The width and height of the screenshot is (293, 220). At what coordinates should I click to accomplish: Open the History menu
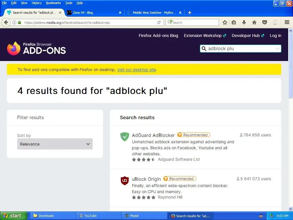(x=37, y=3)
